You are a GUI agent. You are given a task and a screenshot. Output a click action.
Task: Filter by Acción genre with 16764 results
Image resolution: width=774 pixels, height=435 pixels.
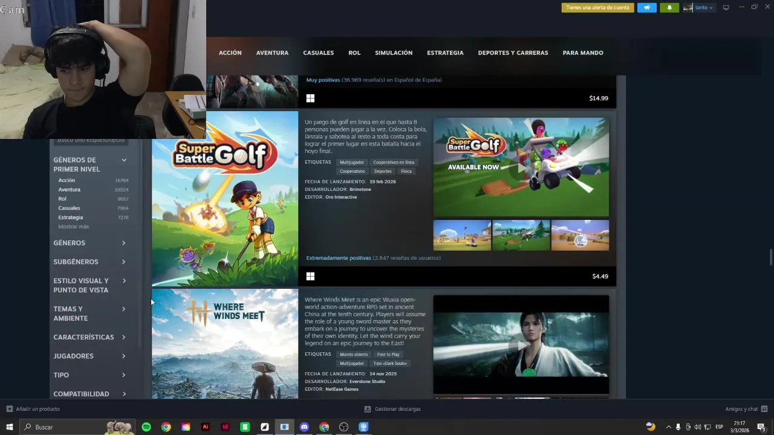tap(93, 180)
